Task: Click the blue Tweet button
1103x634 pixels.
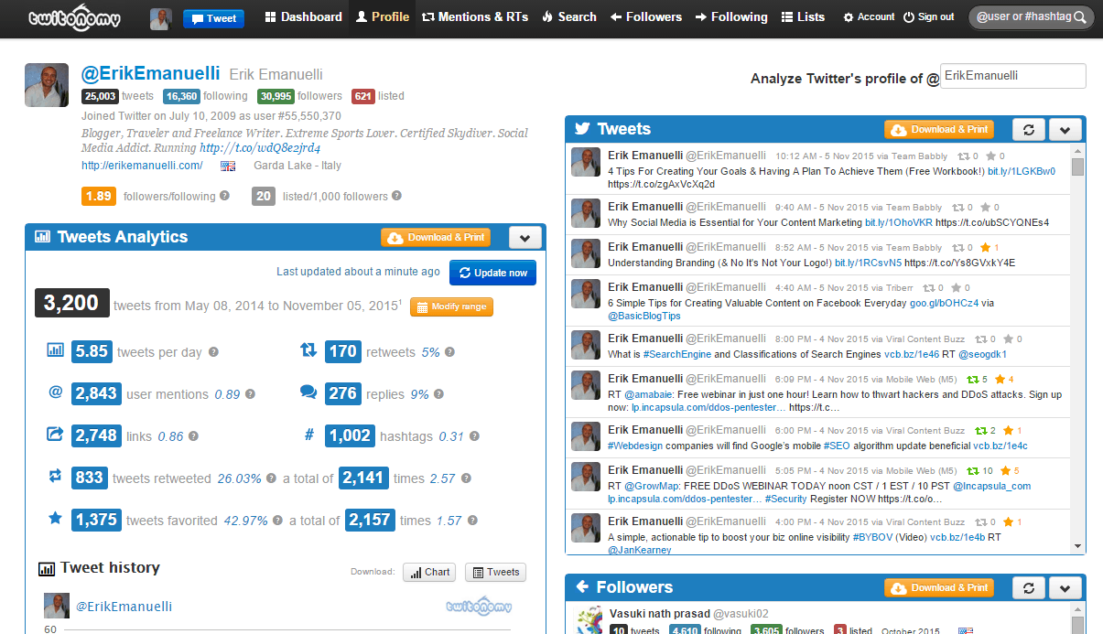Action: click(x=213, y=18)
